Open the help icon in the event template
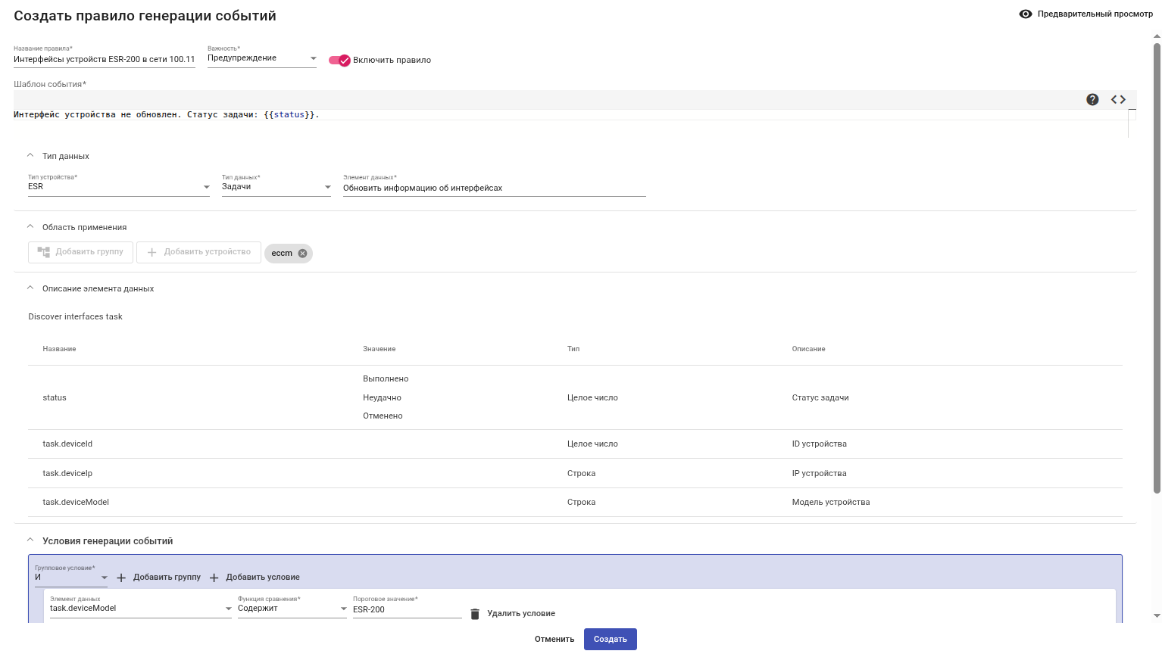This screenshot has height=654, width=1162. click(1092, 99)
